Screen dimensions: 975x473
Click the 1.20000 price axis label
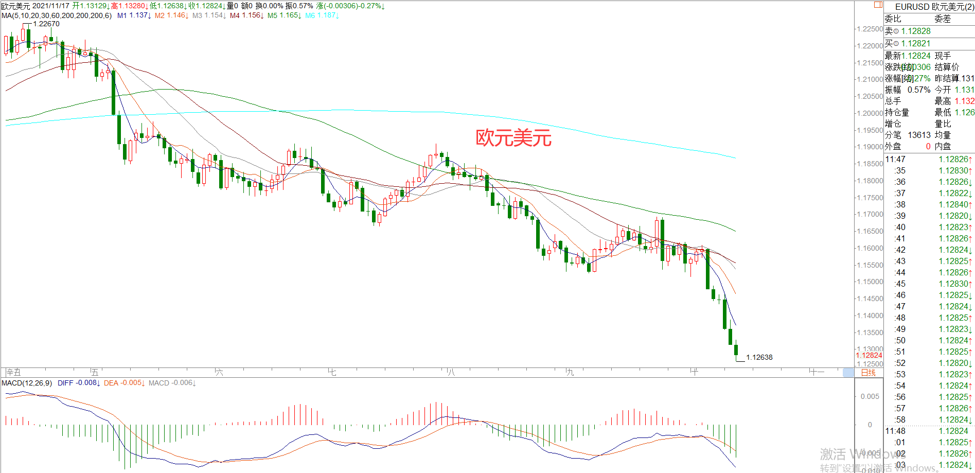(x=870, y=113)
